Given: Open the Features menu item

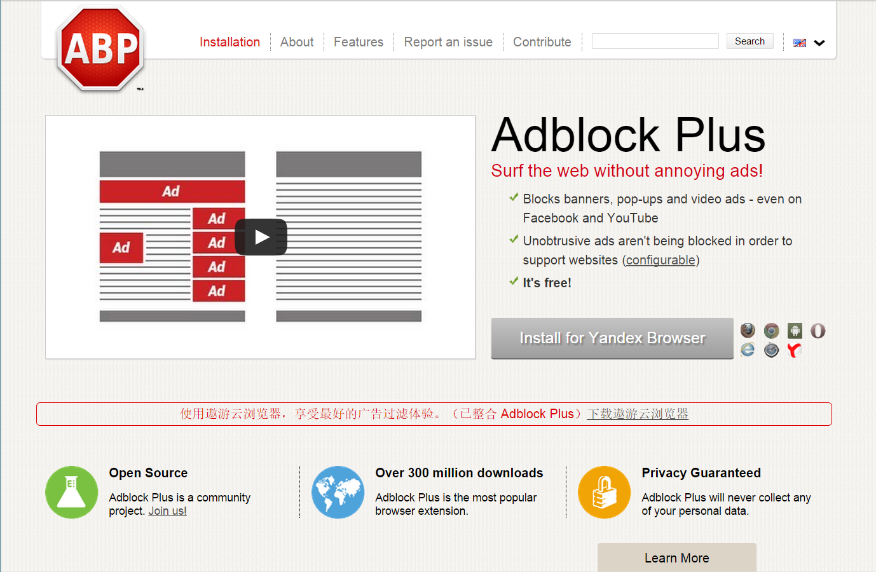Looking at the screenshot, I should click(x=359, y=42).
